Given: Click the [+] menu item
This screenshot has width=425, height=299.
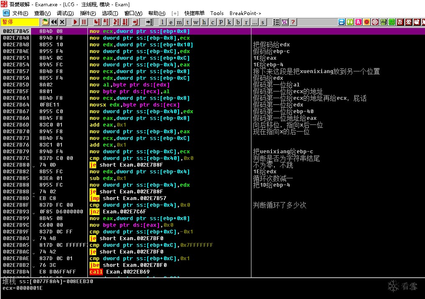Looking at the screenshot, I should pos(175,13).
